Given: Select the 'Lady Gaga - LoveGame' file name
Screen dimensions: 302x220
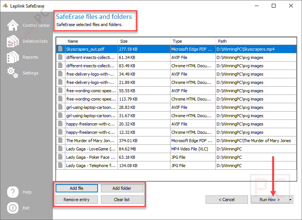Looking at the screenshot, I should [x=91, y=149].
